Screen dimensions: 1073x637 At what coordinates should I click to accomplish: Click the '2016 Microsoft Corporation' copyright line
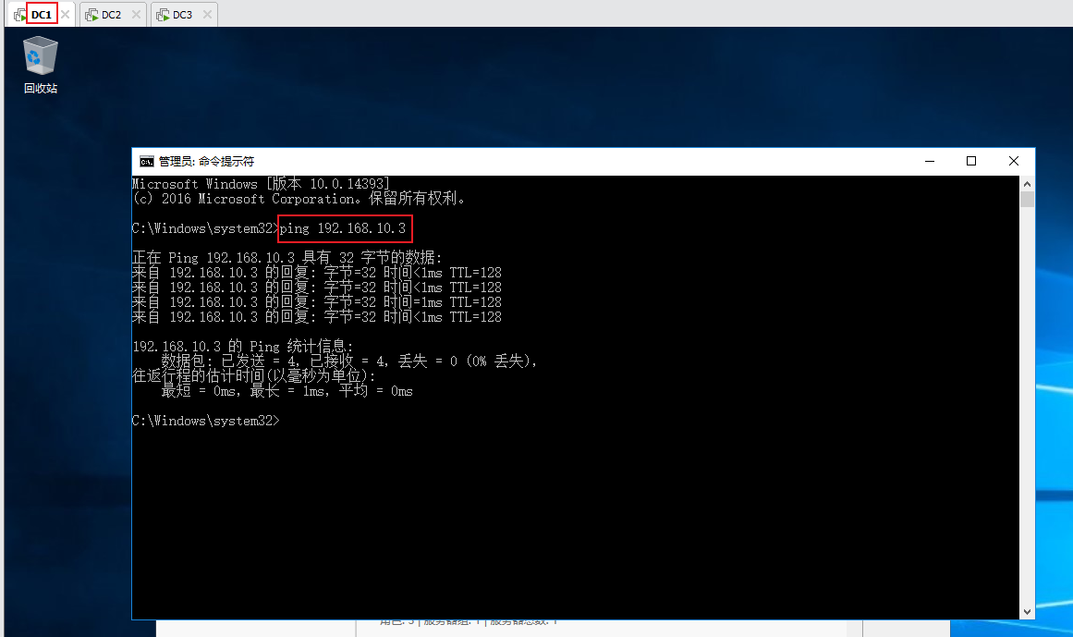coord(299,199)
